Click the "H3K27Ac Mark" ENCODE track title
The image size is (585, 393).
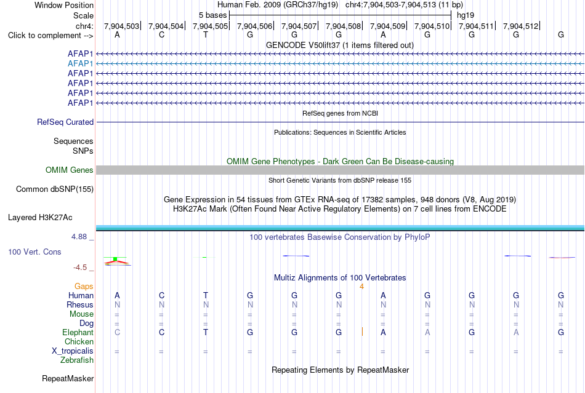point(340,209)
